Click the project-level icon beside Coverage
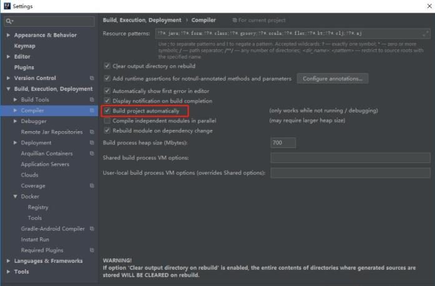Image resolution: width=435 pixels, height=286 pixels. 92,186
